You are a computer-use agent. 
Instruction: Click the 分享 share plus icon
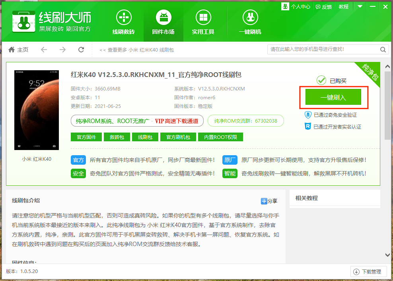click(x=264, y=201)
